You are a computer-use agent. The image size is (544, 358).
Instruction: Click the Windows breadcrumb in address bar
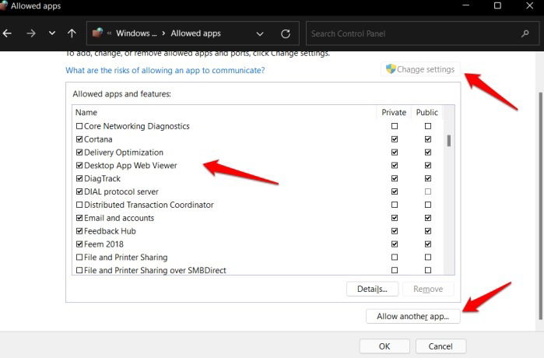point(136,33)
